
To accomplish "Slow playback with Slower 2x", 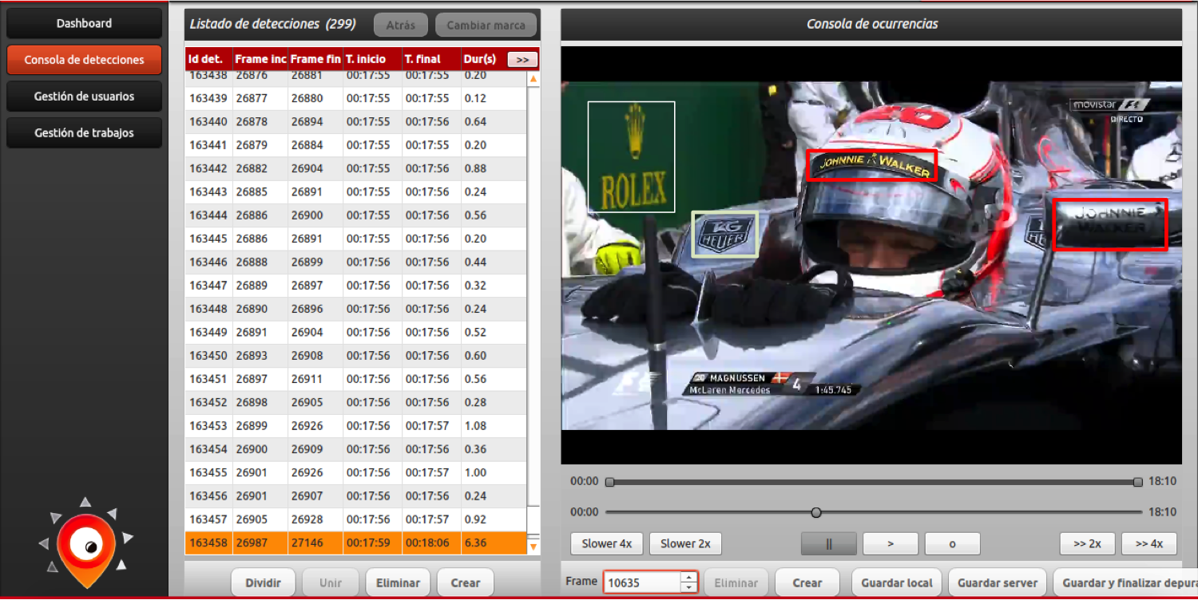I will point(685,544).
